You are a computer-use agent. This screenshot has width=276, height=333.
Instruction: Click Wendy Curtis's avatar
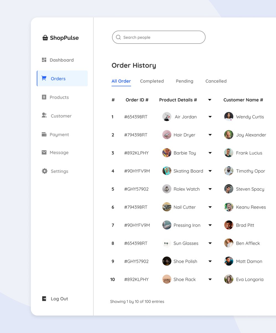pos(229,117)
